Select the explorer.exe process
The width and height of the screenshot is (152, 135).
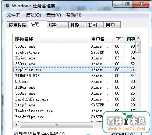pyautogui.click(x=74, y=70)
